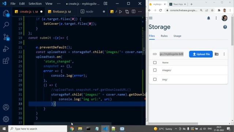
Task: Copy bucket link icon in Storage
Action: [155, 54]
